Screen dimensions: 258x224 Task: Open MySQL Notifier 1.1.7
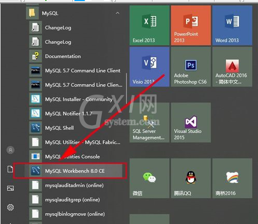click(69, 114)
